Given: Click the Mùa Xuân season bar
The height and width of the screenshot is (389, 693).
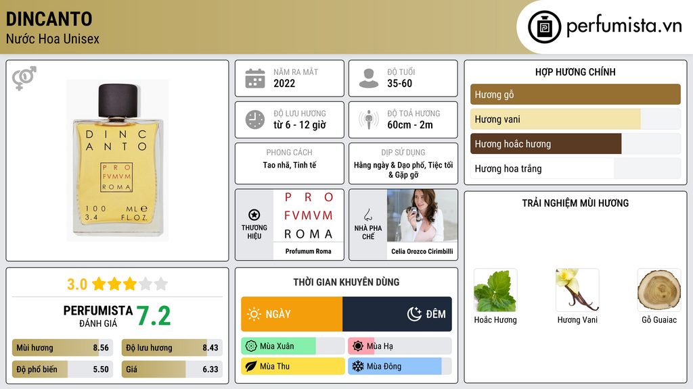Looking at the screenshot, I should point(293,346).
